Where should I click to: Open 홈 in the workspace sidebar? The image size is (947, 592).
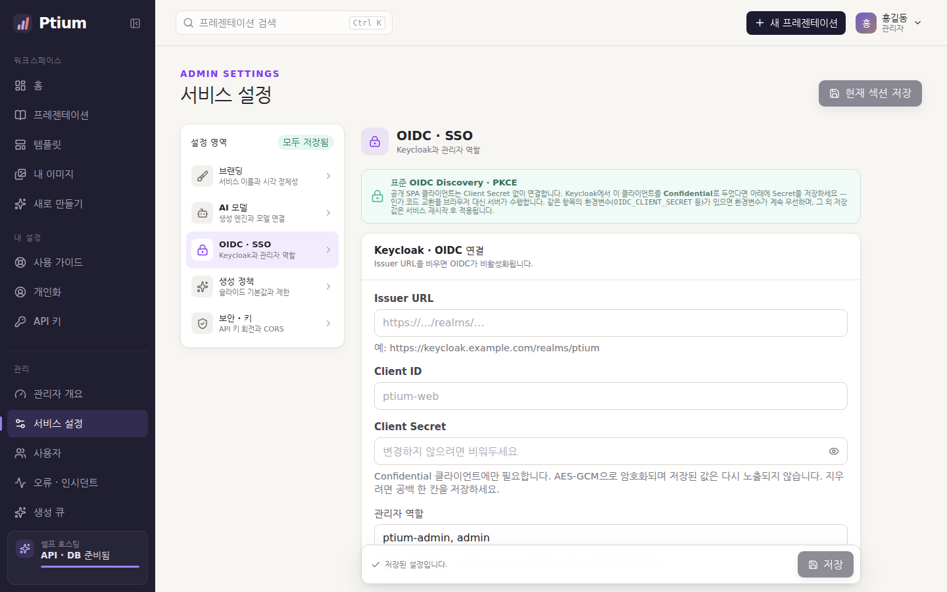pyautogui.click(x=78, y=86)
